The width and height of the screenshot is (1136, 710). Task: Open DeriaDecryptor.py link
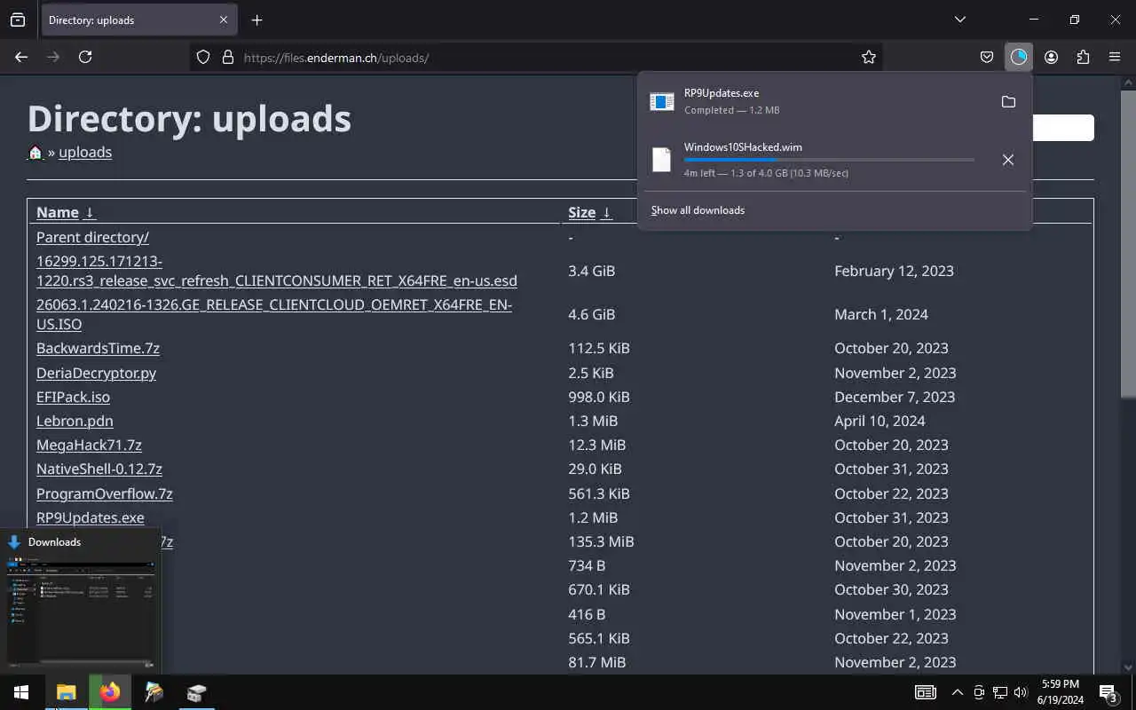pyautogui.click(x=96, y=373)
